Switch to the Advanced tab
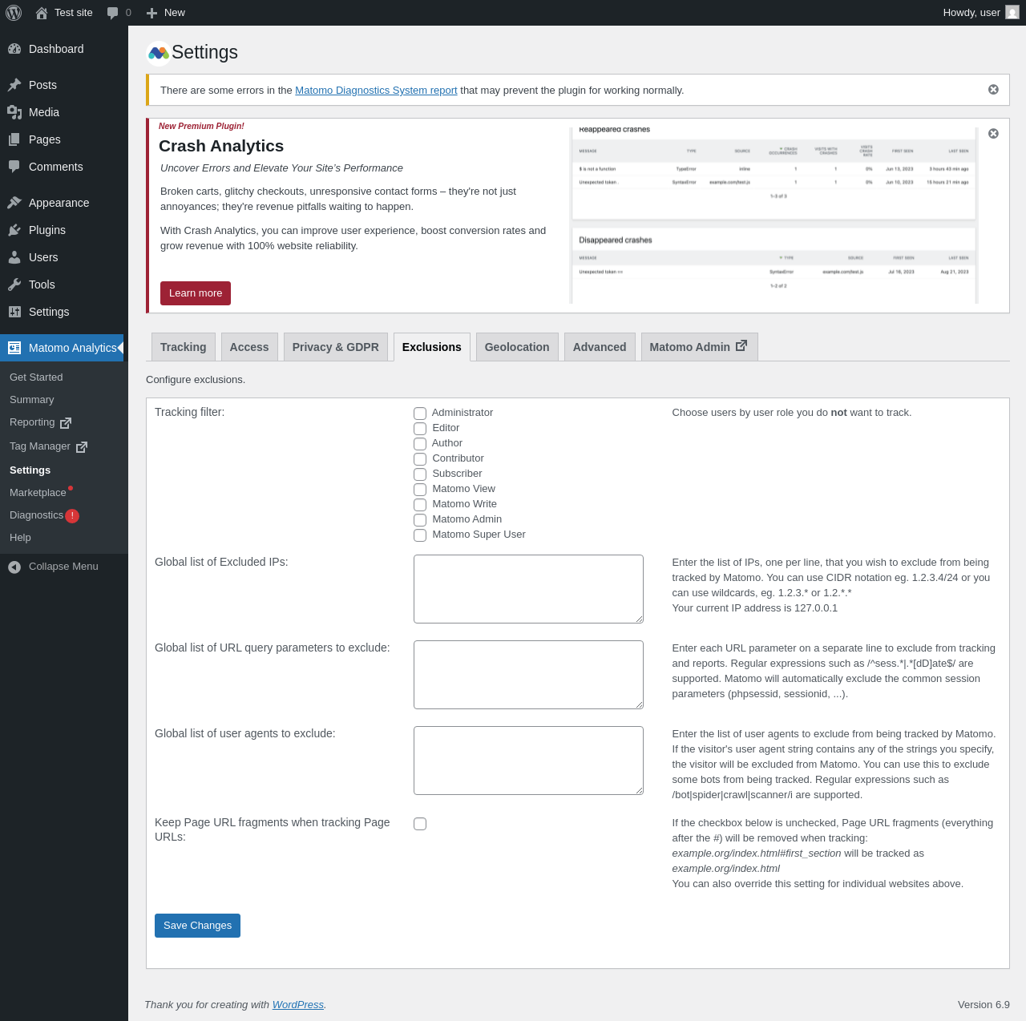Viewport: 1026px width, 1021px height. (x=600, y=347)
